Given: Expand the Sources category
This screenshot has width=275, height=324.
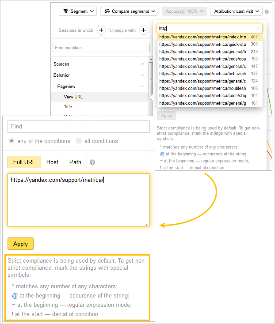Looking at the screenshot, I should point(142,64).
